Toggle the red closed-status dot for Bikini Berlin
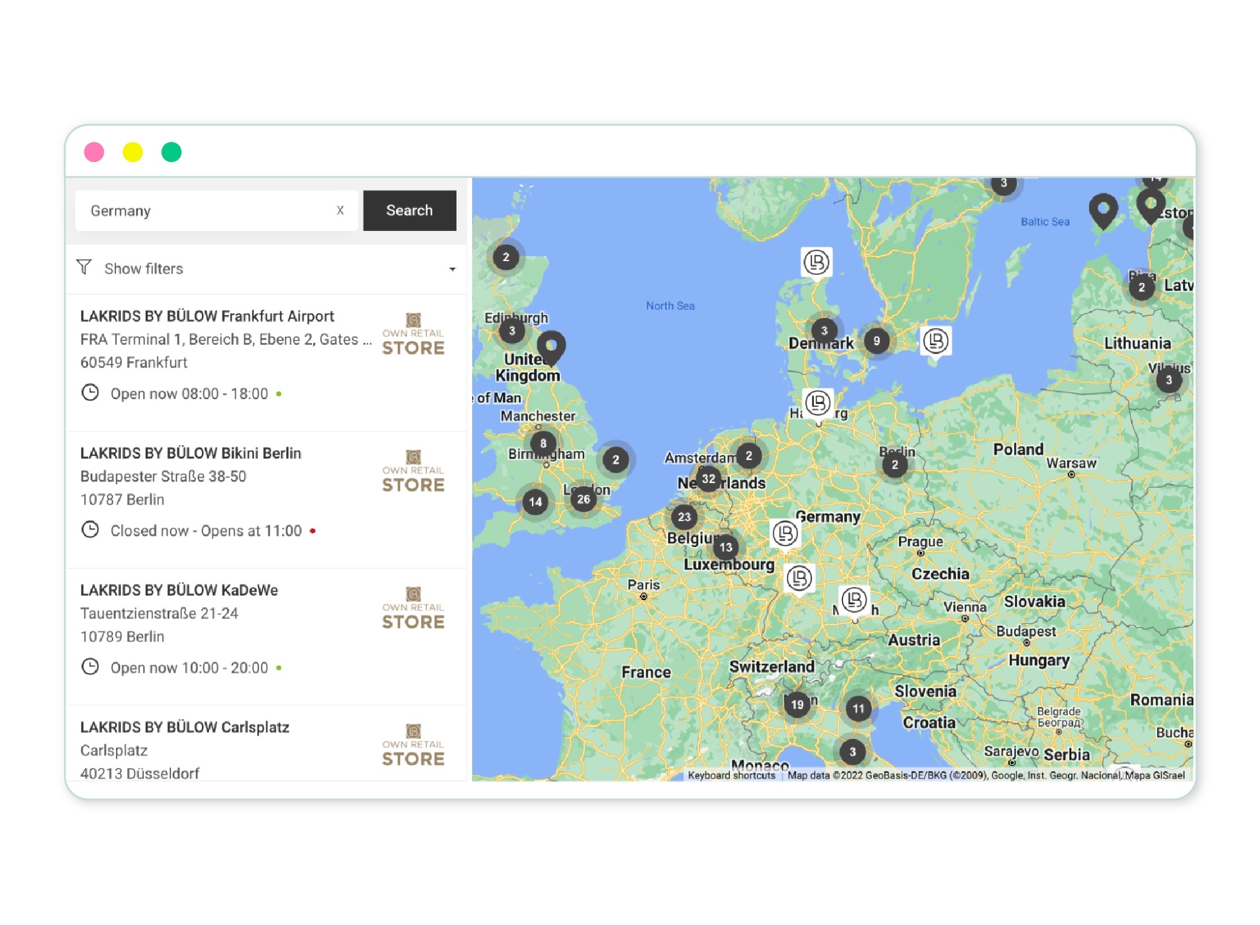1260x925 pixels. [313, 531]
